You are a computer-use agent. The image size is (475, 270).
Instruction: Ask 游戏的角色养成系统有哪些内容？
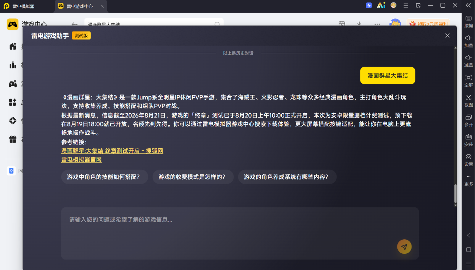pos(288,177)
